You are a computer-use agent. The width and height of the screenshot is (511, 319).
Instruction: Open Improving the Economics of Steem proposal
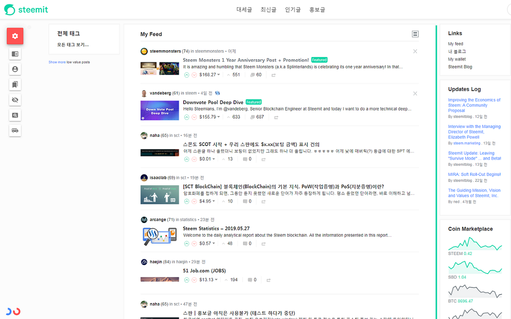click(x=474, y=105)
